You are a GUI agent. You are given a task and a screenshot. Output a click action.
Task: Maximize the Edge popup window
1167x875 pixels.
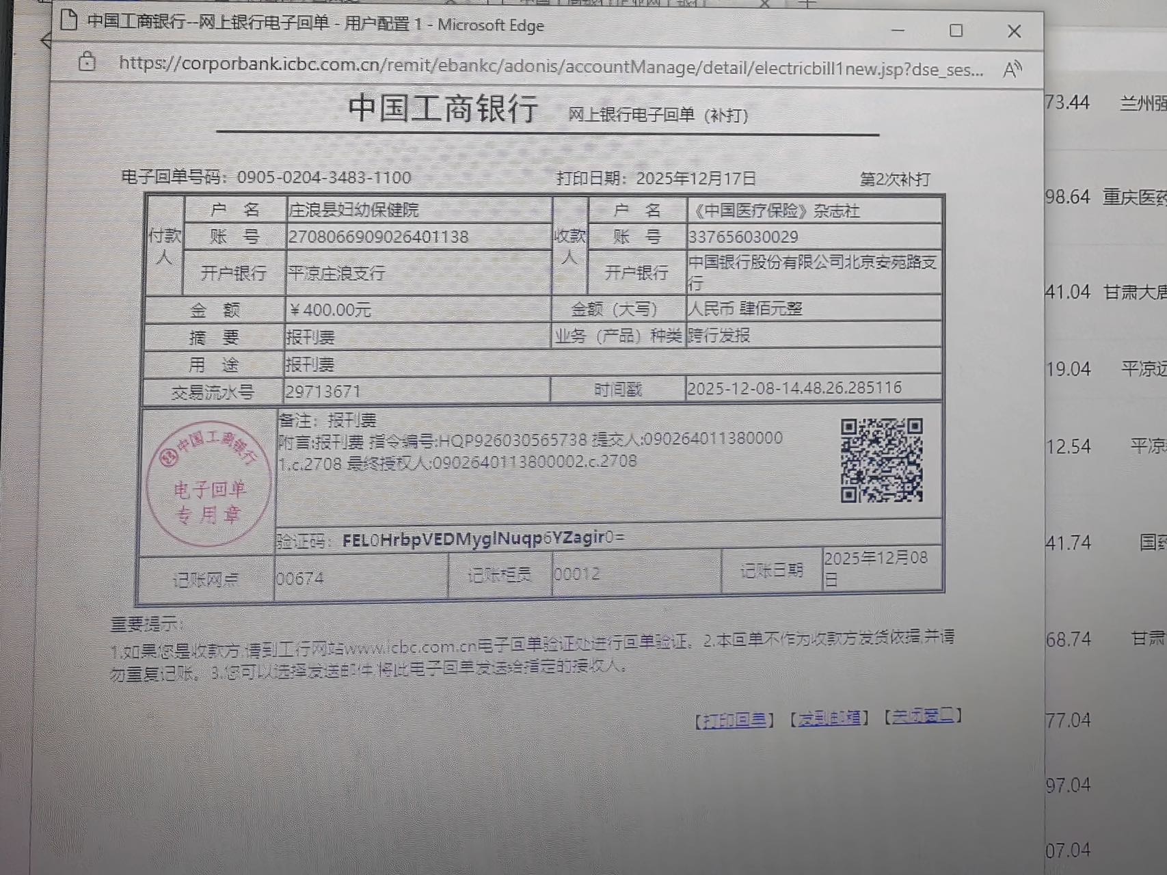tap(956, 31)
